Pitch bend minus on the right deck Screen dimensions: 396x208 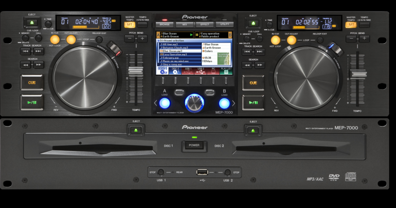pos(351,39)
